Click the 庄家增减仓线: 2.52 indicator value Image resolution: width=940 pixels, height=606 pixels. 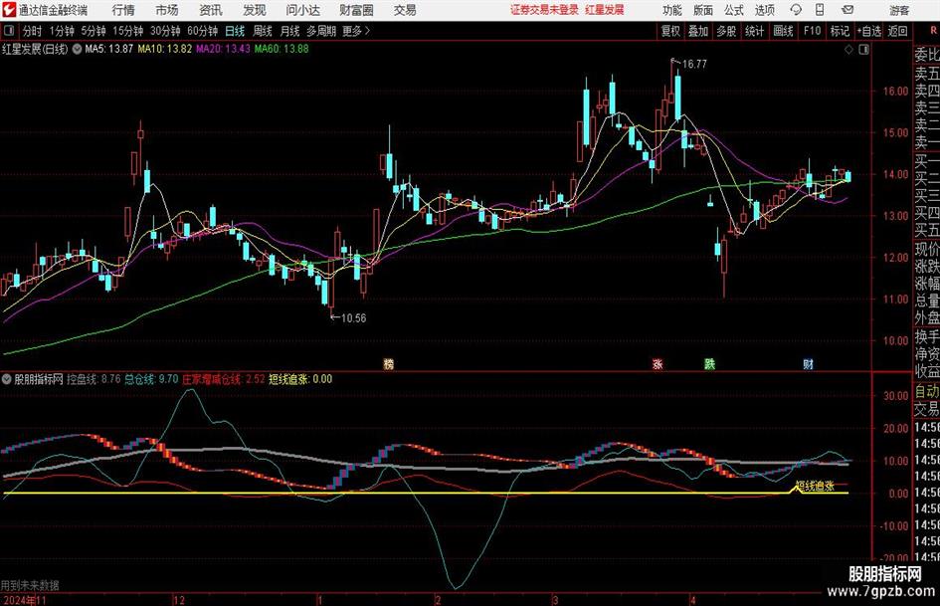pos(223,379)
